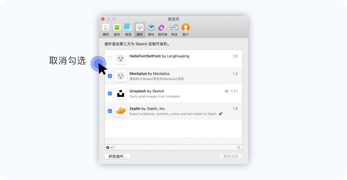Select the Mockplus by Mockplus row title
This screenshot has width=347, height=180.
coord(150,74)
